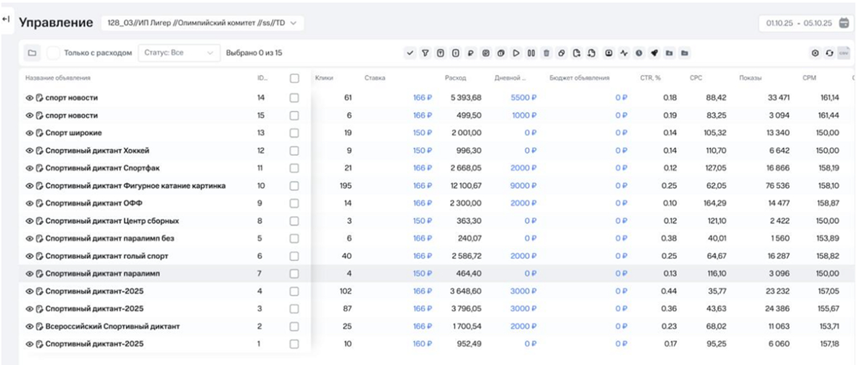Expand the campaign selector '128_03//ИП Лигер' dropdown
The width and height of the screenshot is (856, 365).
(203, 23)
